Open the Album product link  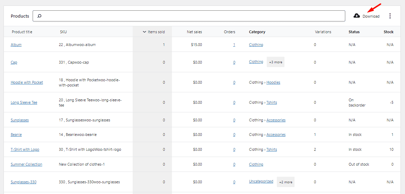(x=16, y=45)
